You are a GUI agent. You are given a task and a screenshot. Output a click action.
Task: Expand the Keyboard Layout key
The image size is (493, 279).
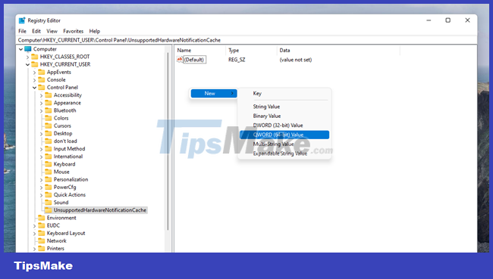[x=35, y=233]
